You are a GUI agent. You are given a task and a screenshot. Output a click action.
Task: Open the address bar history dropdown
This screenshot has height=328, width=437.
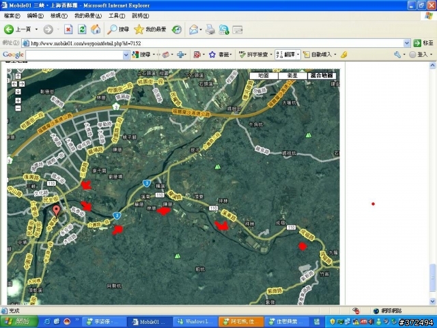[x=407, y=43]
